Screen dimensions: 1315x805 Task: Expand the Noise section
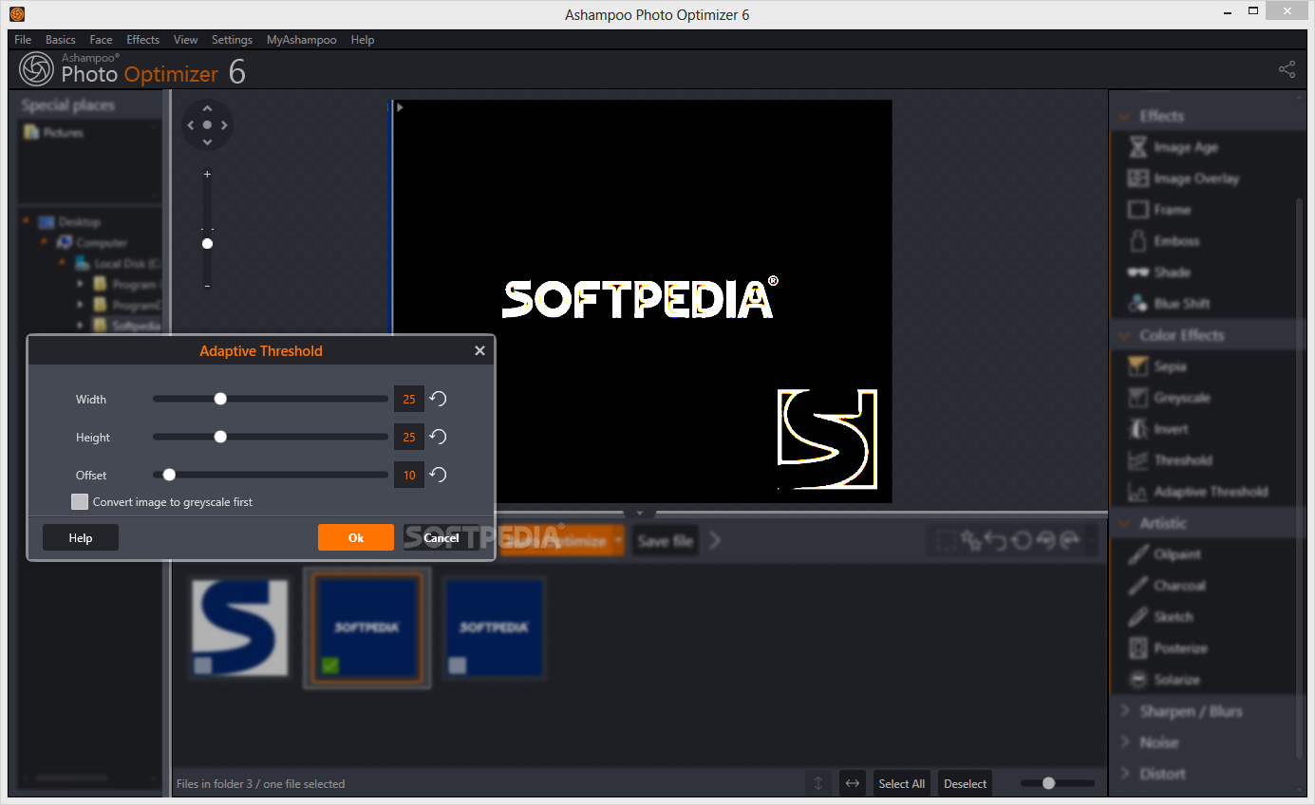pos(1126,742)
